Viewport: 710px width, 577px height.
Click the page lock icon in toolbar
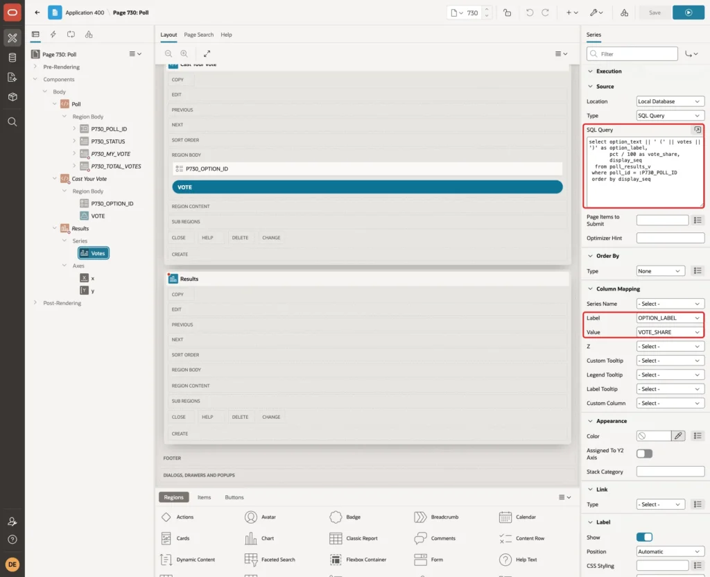point(507,12)
